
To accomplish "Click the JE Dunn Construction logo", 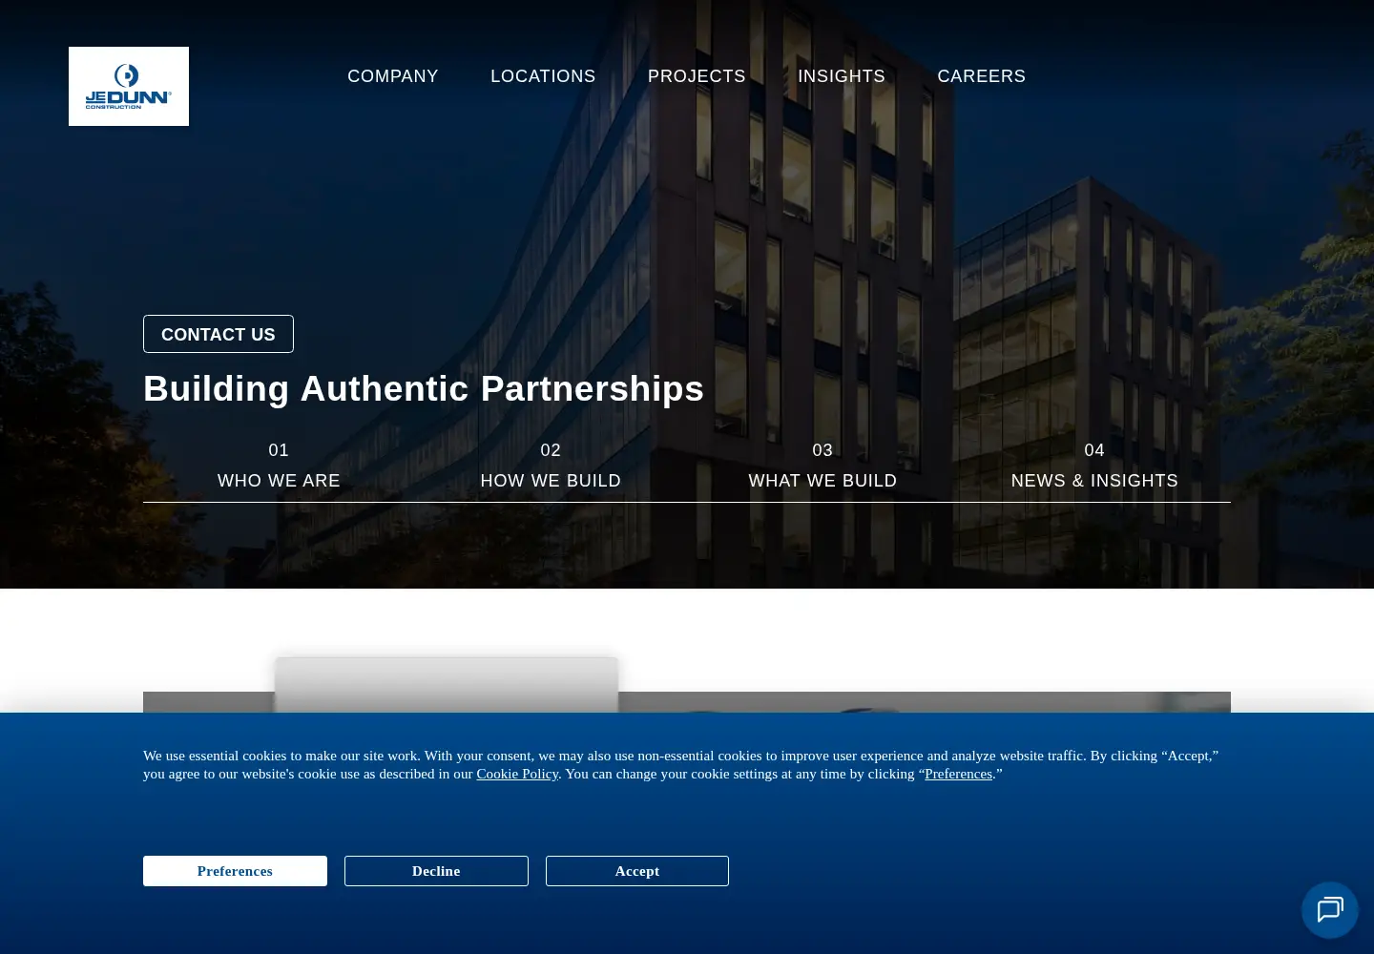I will 129,86.
